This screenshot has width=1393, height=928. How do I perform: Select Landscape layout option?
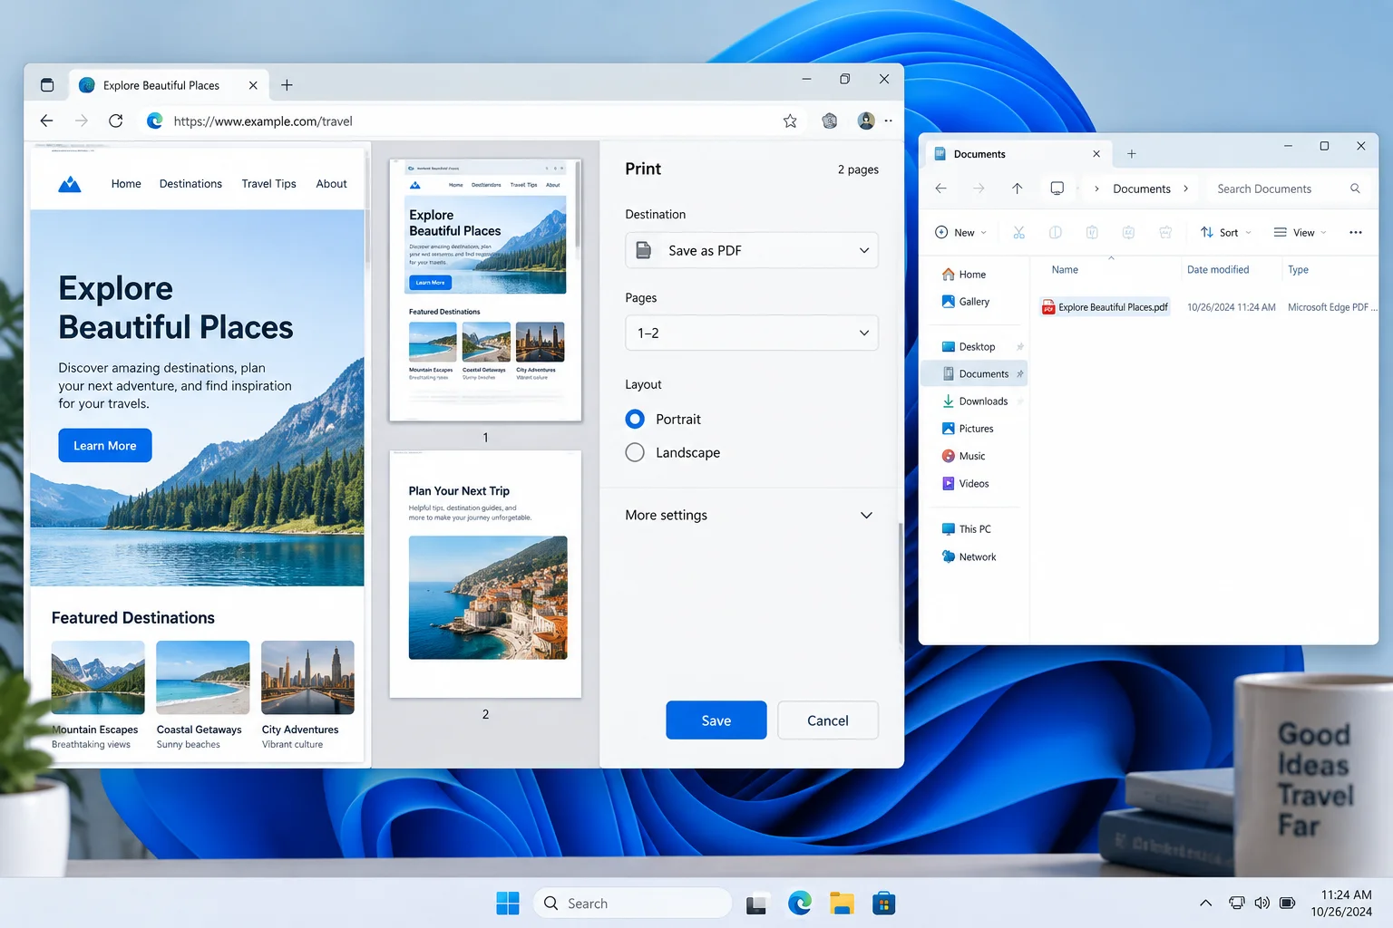[635, 452]
